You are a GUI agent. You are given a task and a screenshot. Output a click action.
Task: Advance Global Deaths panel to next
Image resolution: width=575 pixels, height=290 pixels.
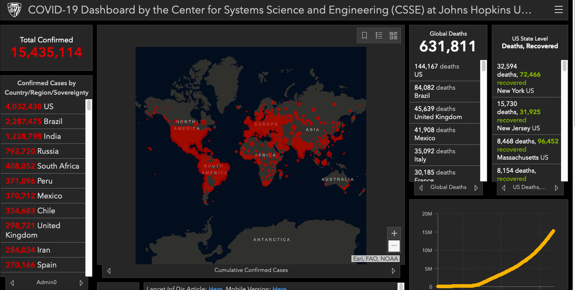point(476,188)
